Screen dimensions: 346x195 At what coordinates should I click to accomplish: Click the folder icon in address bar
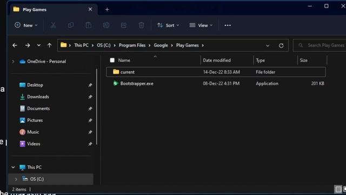click(x=64, y=45)
